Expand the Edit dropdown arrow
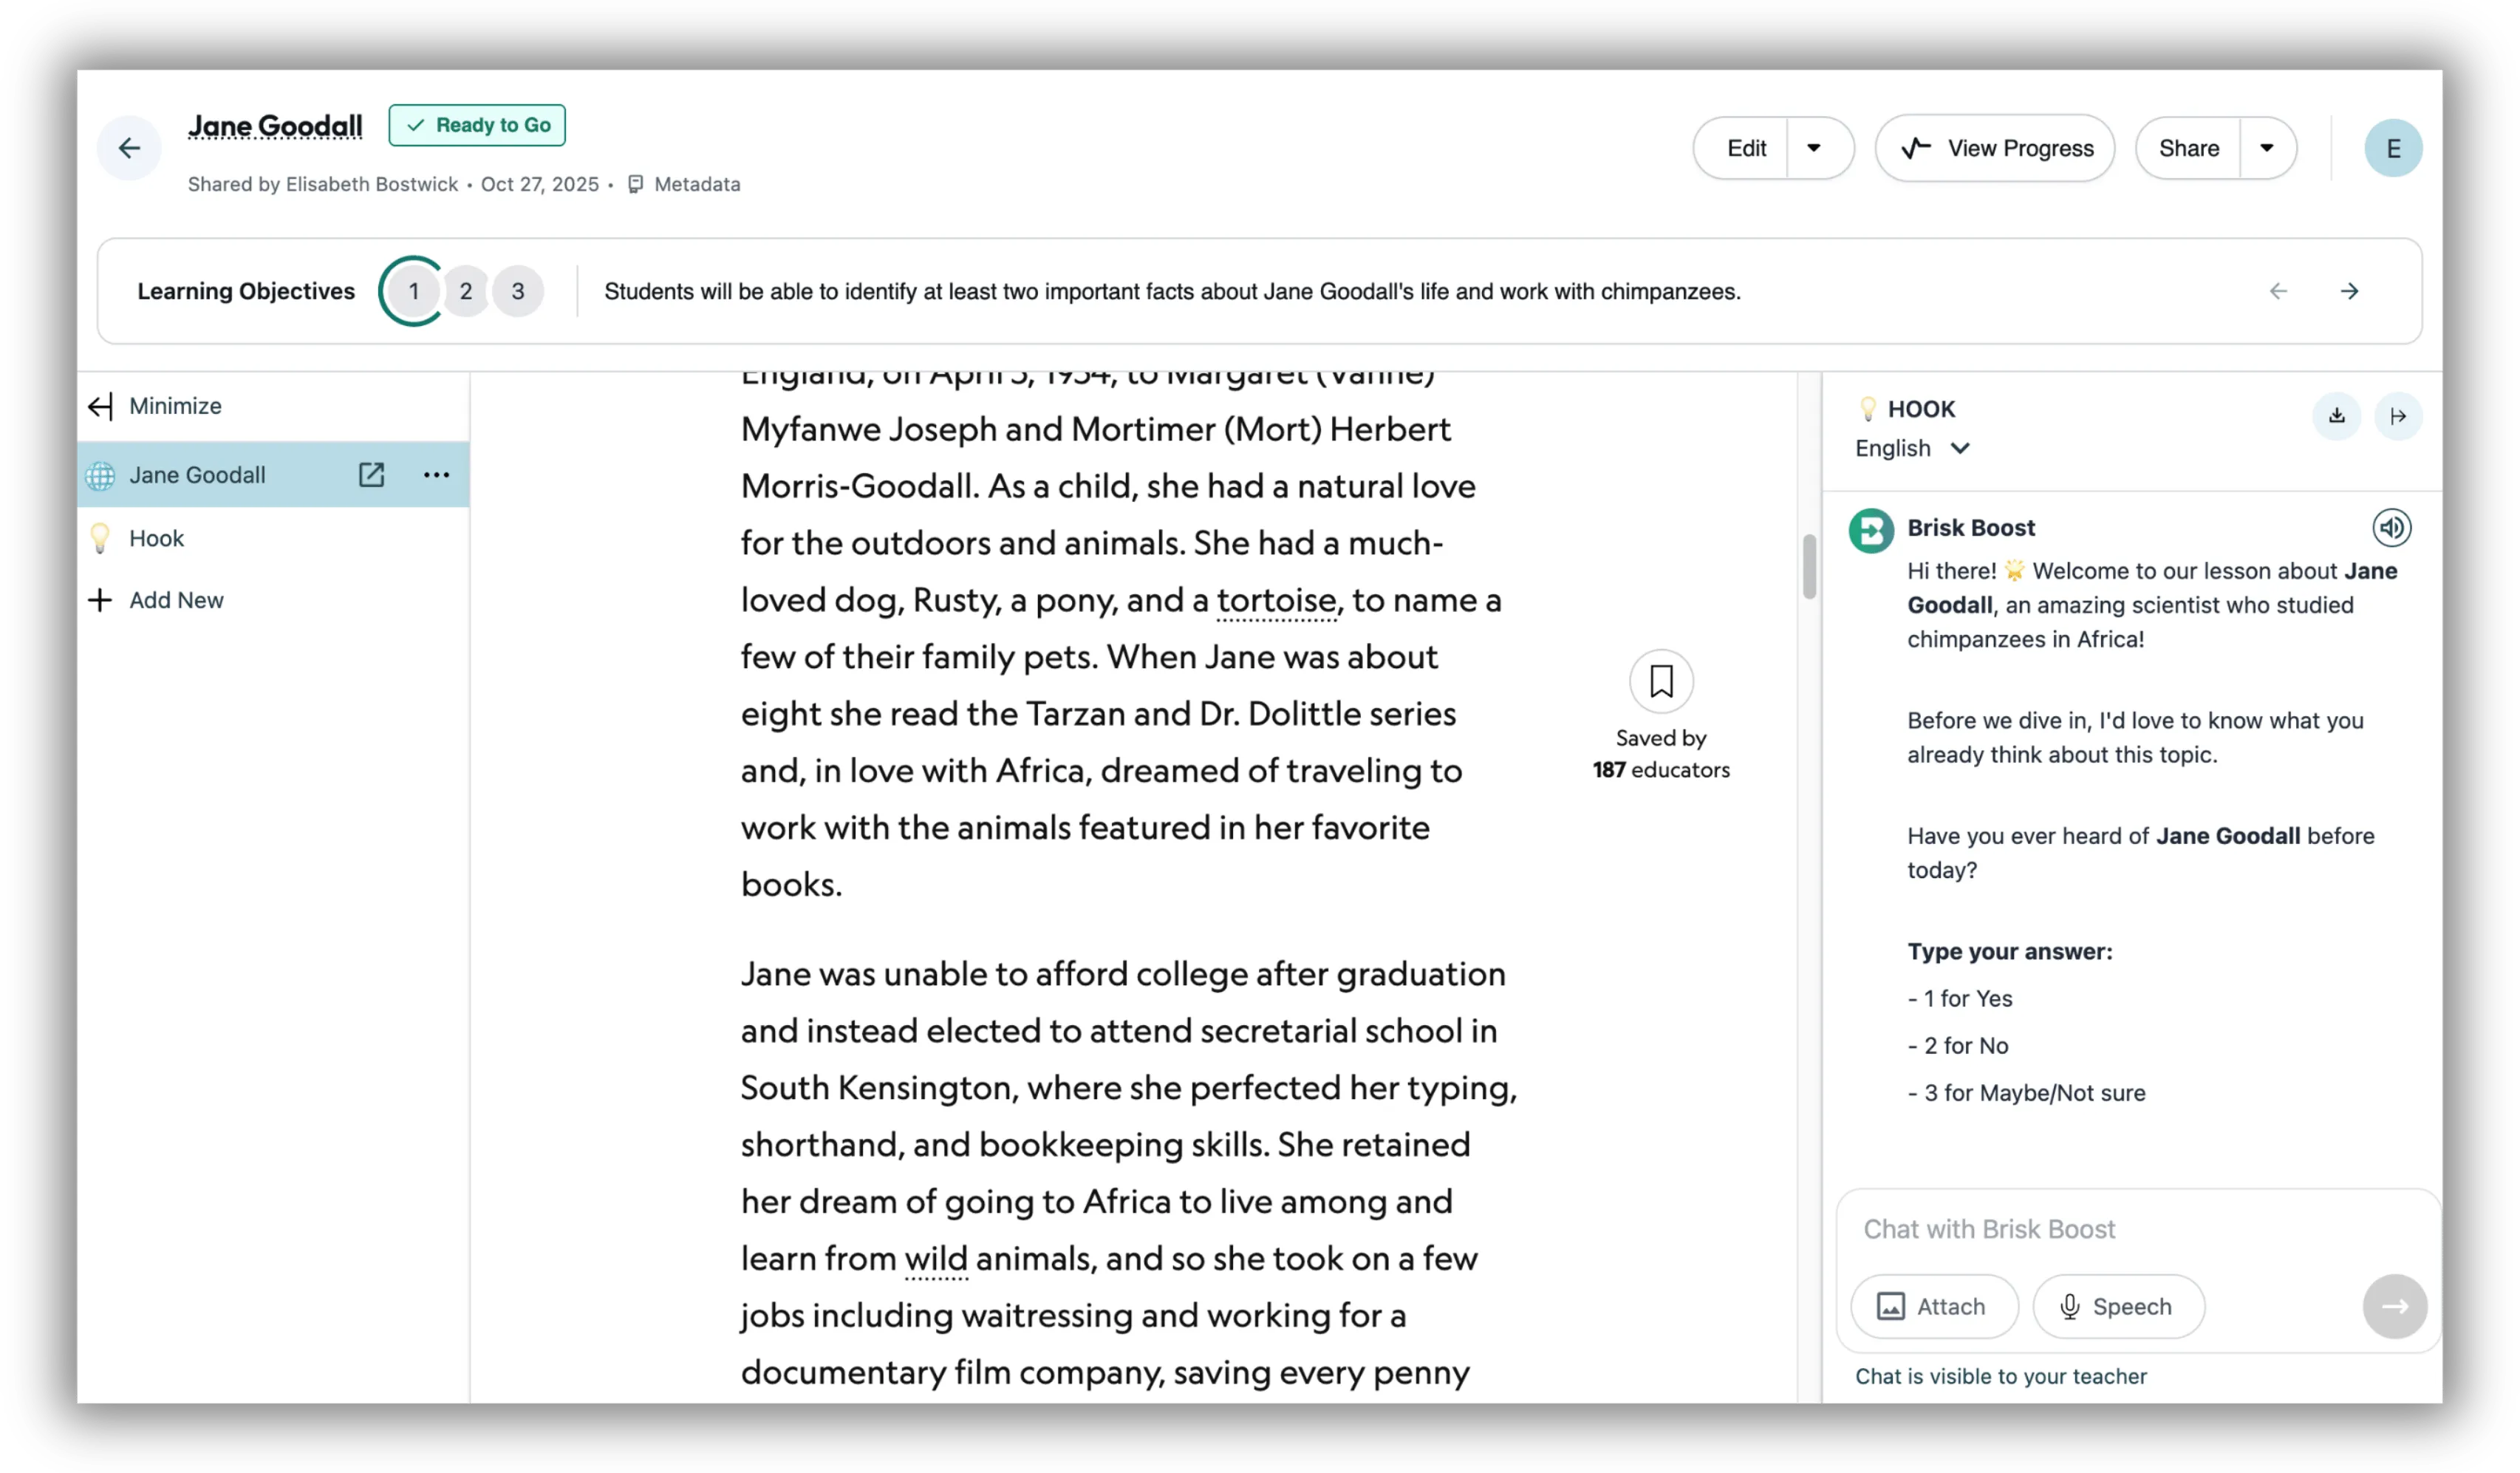Viewport: 2520px width, 1473px height. (x=1814, y=148)
